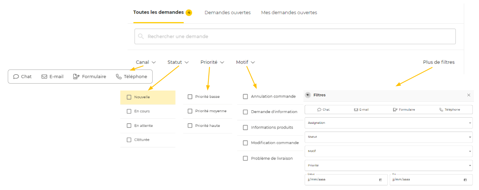Open the Motif chevron dropdown
This screenshot has width=479, height=190.
click(x=253, y=62)
